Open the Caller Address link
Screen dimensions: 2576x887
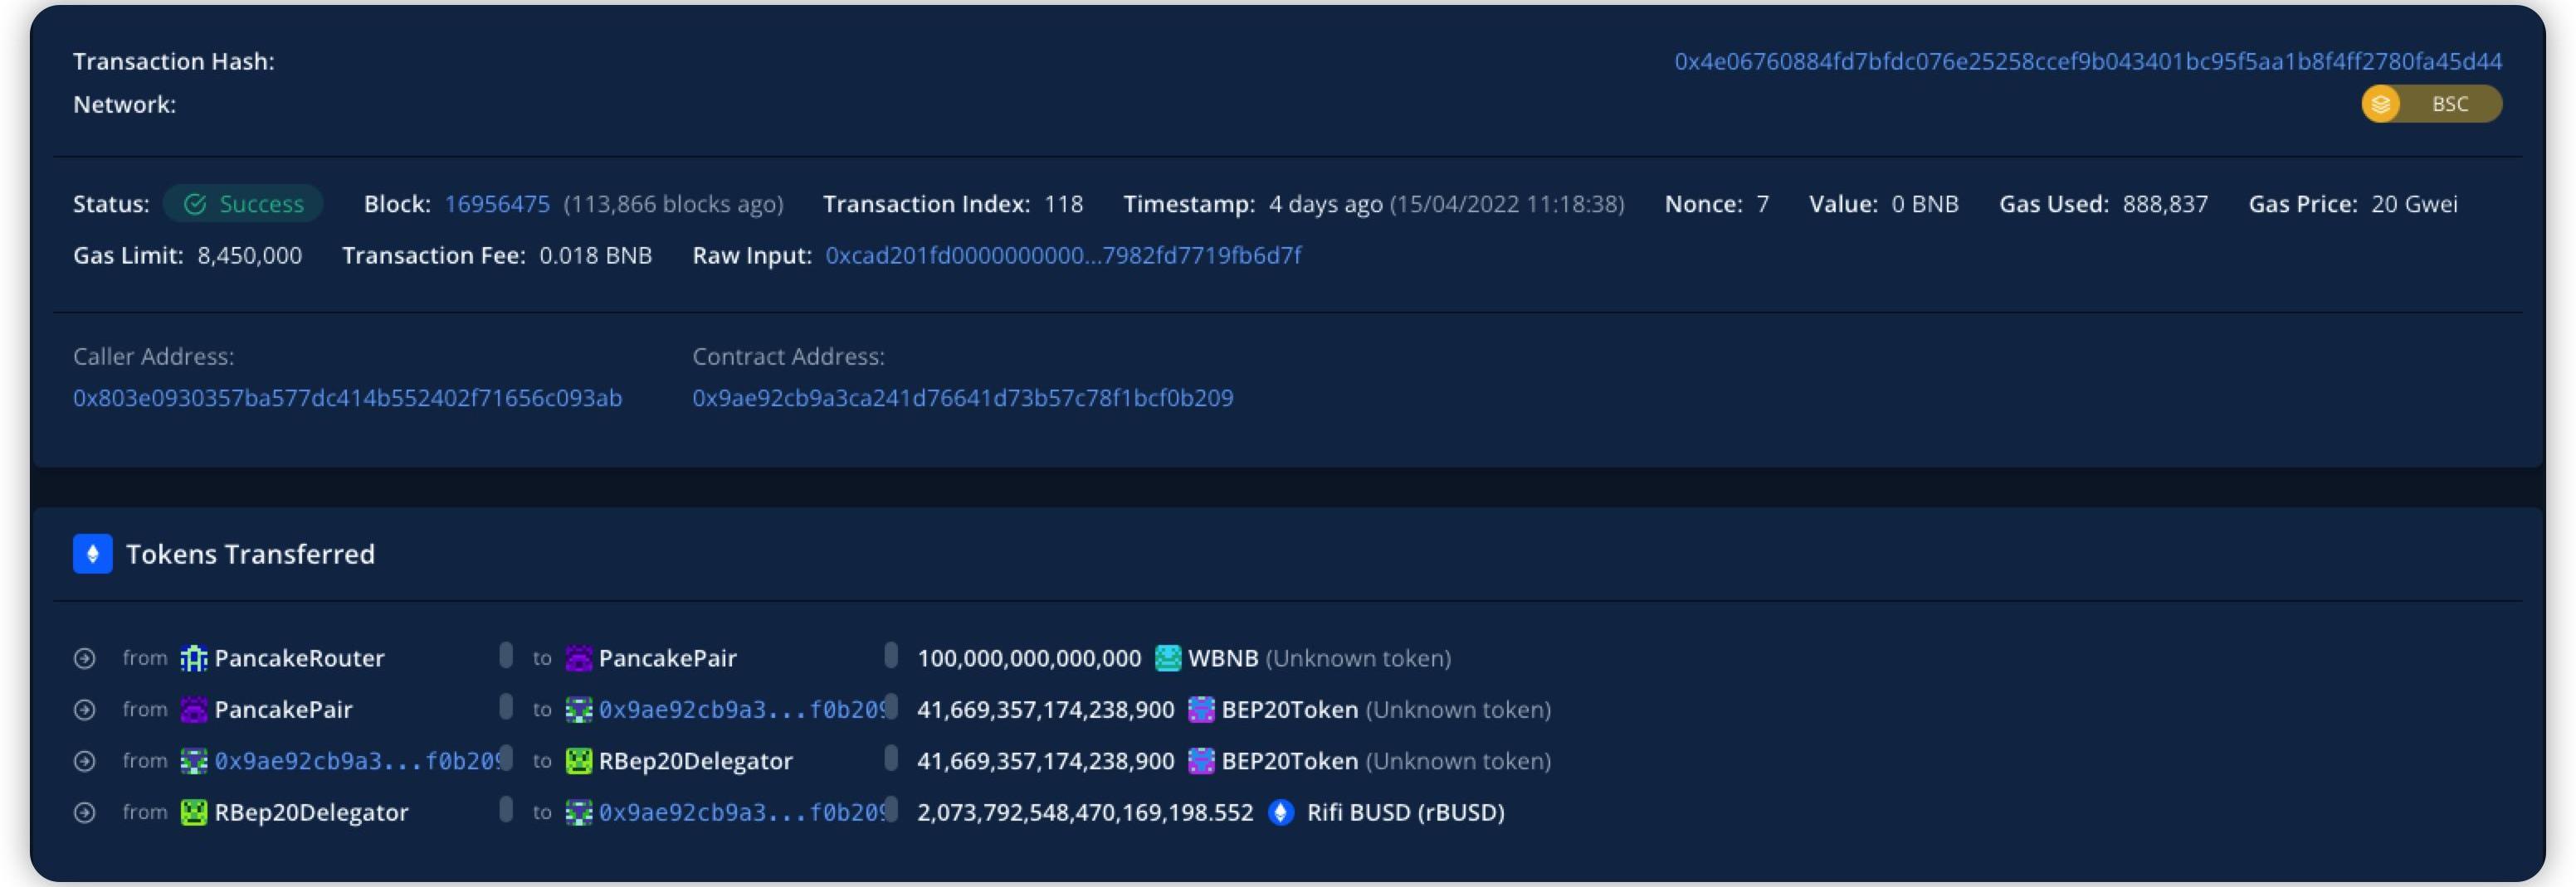[x=347, y=398]
